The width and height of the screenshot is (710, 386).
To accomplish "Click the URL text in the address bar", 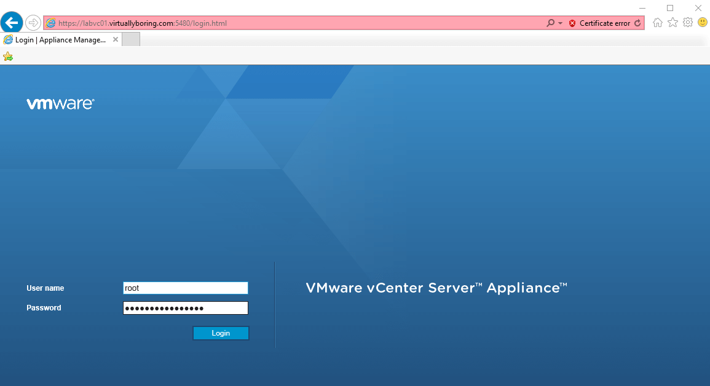I will tap(142, 23).
